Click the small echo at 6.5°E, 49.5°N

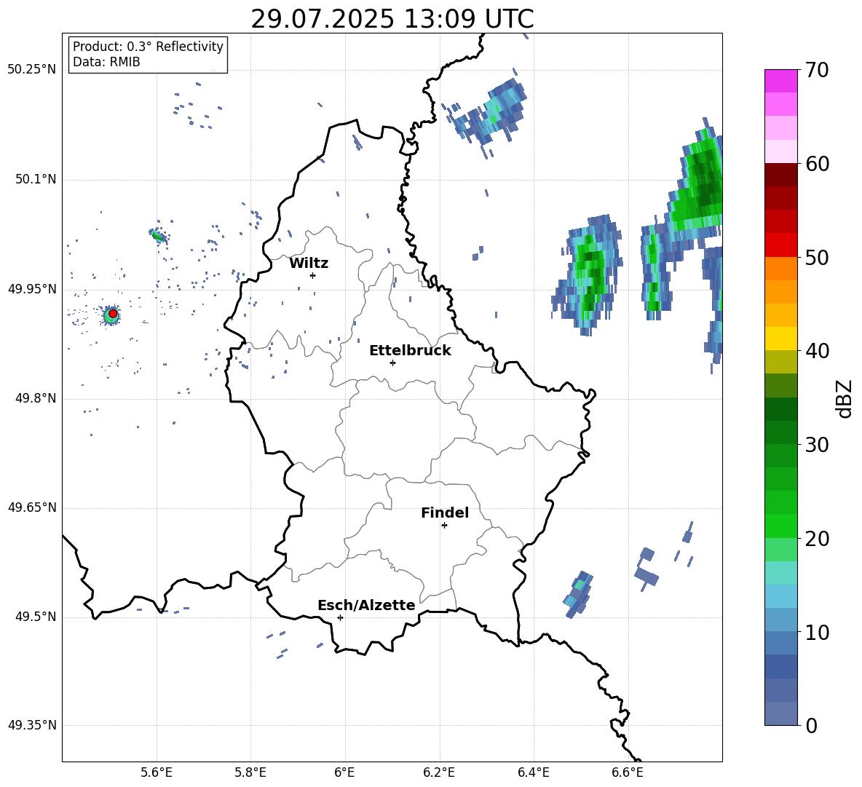coord(578,595)
